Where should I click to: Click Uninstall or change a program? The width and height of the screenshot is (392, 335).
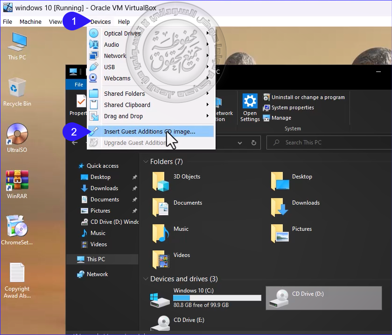tap(308, 97)
